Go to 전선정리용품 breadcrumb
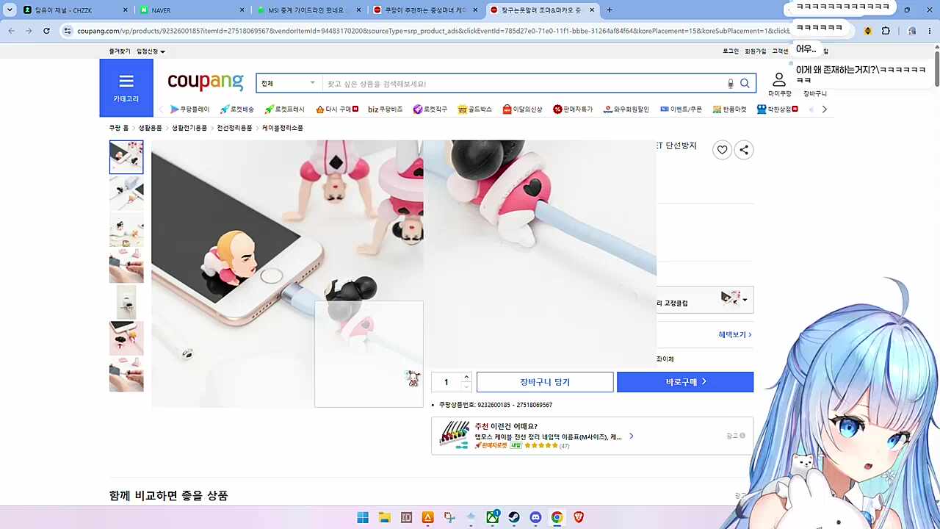The image size is (940, 529). tap(234, 128)
